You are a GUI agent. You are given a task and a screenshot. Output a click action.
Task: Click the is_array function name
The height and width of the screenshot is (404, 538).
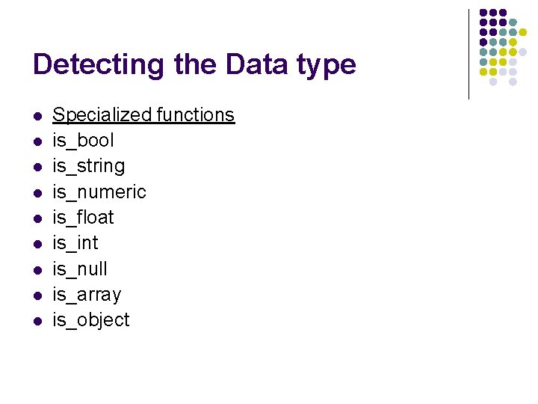point(87,294)
